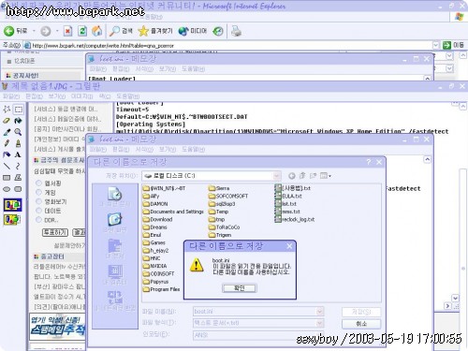This screenshot has width=468, height=351.
Task: Open Back button history arrow in Internet Explorer
Action: coord(34,31)
